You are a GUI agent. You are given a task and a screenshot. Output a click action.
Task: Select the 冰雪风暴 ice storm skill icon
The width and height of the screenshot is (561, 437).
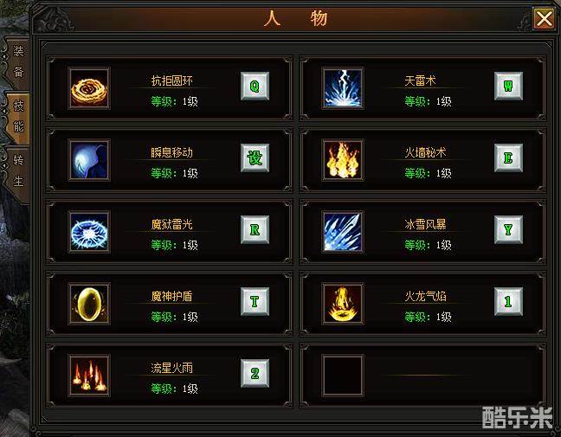[x=343, y=232]
